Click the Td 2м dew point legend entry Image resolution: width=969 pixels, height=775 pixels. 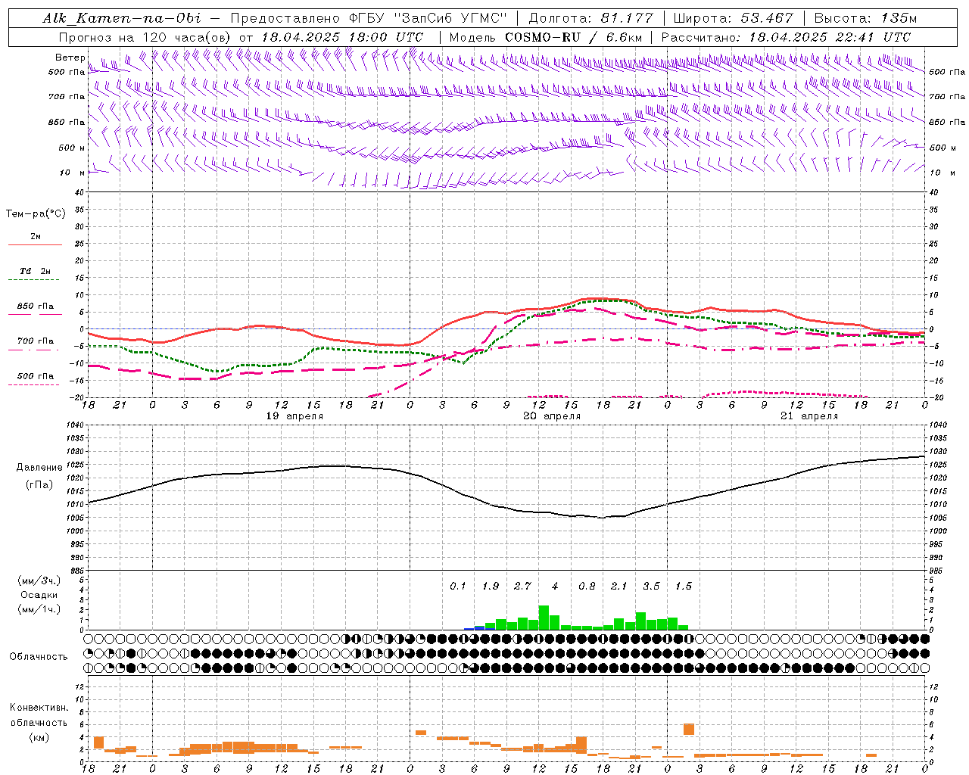[x=36, y=271]
